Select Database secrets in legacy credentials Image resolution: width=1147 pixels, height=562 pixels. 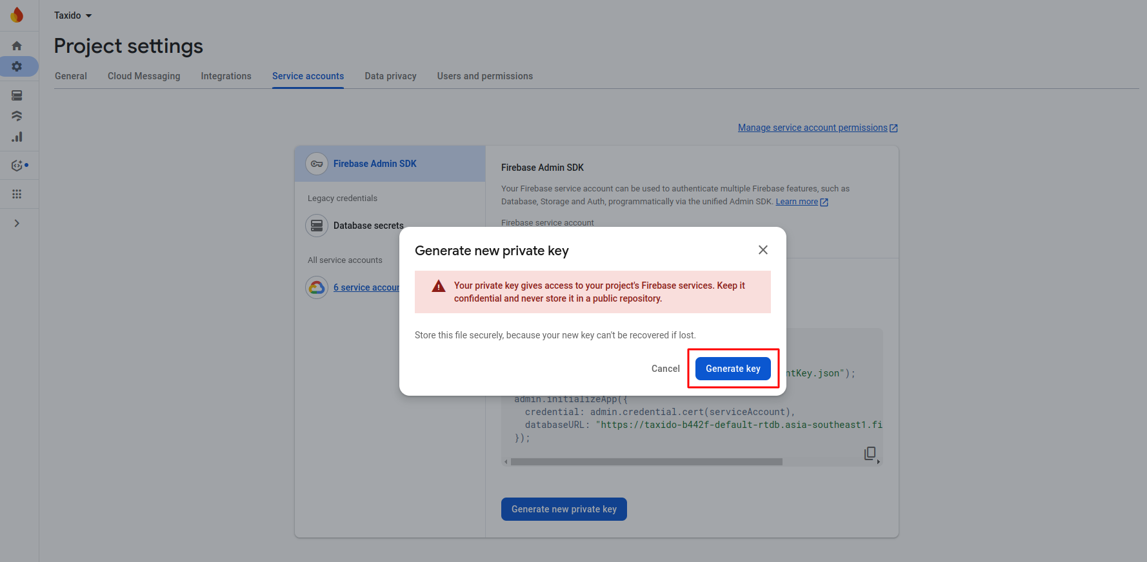click(x=368, y=226)
